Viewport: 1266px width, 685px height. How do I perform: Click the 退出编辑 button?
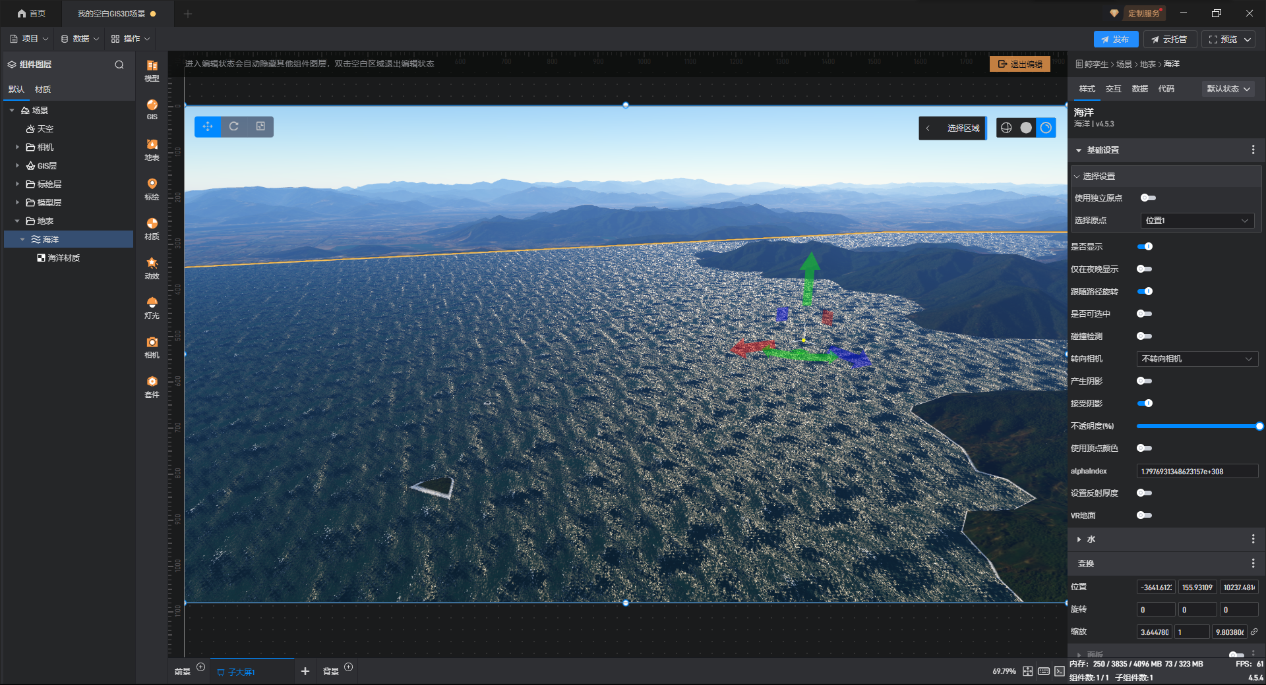click(1019, 64)
